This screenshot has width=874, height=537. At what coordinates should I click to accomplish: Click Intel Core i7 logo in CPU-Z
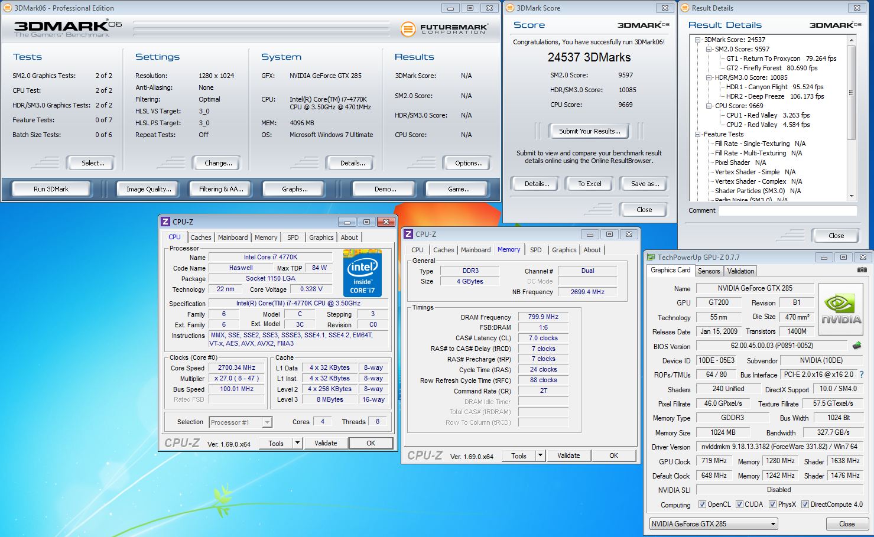tap(363, 273)
